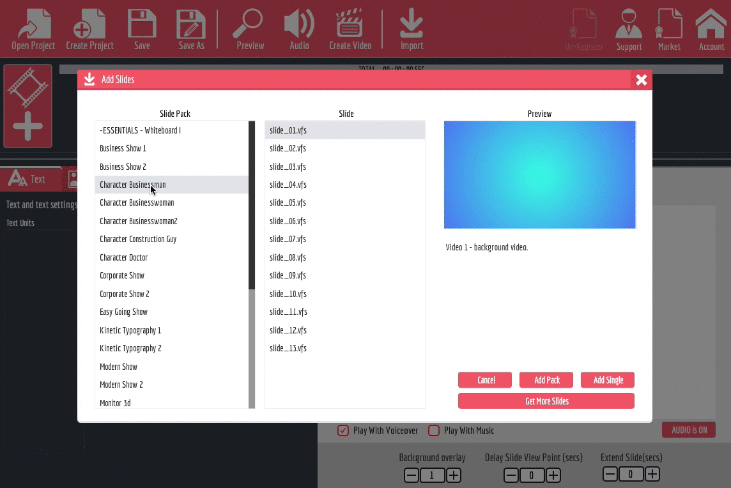Pick Character Businesswoman2 pack
731x488 pixels.
171,221
